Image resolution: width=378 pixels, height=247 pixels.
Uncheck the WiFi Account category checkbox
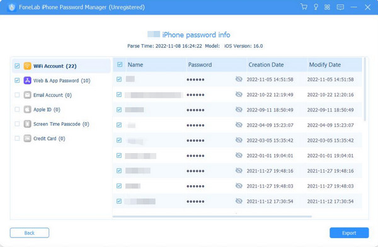click(17, 66)
